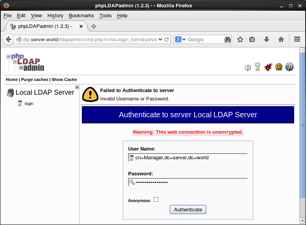Screen dimensions: 306x225
Task: Open the Firefox downloads arrow icon
Action: [x=267, y=39]
